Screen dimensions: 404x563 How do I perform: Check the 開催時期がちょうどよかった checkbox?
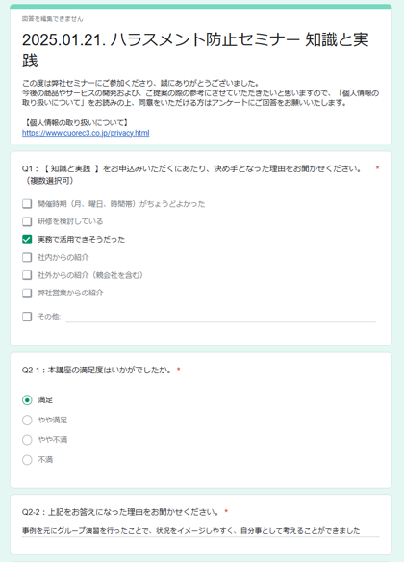tap(27, 204)
